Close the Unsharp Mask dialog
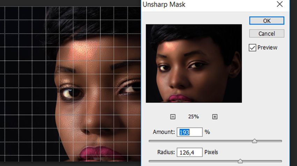 point(280,5)
